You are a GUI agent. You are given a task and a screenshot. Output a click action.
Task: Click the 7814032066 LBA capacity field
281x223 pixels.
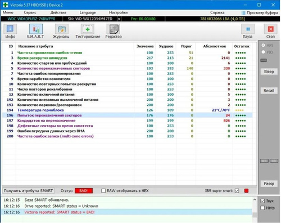click(x=223, y=19)
